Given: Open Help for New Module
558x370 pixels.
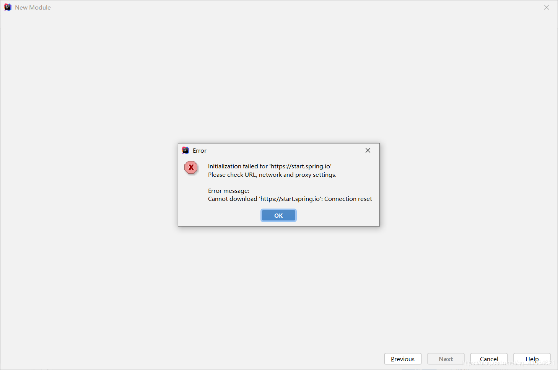Looking at the screenshot, I should pyautogui.click(x=532, y=359).
